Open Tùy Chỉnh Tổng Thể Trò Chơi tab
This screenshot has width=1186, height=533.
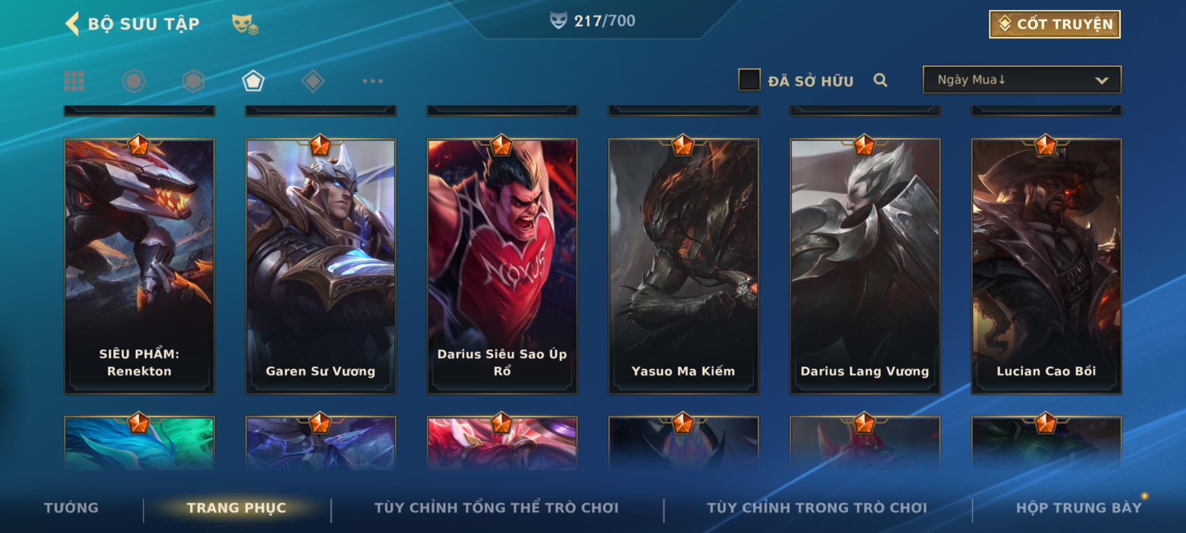click(x=496, y=508)
